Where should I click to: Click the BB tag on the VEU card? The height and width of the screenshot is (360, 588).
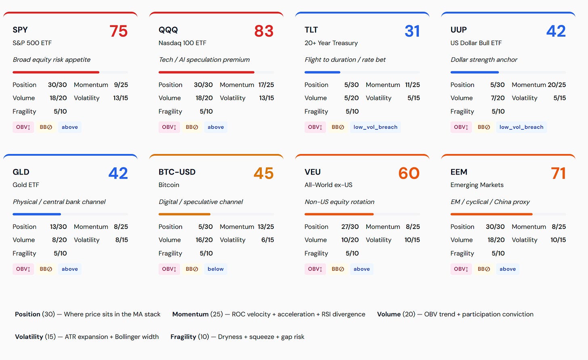(338, 269)
